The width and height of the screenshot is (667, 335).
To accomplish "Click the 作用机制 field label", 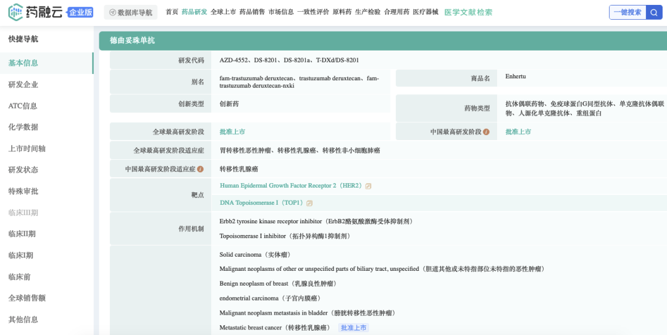I will tap(191, 229).
